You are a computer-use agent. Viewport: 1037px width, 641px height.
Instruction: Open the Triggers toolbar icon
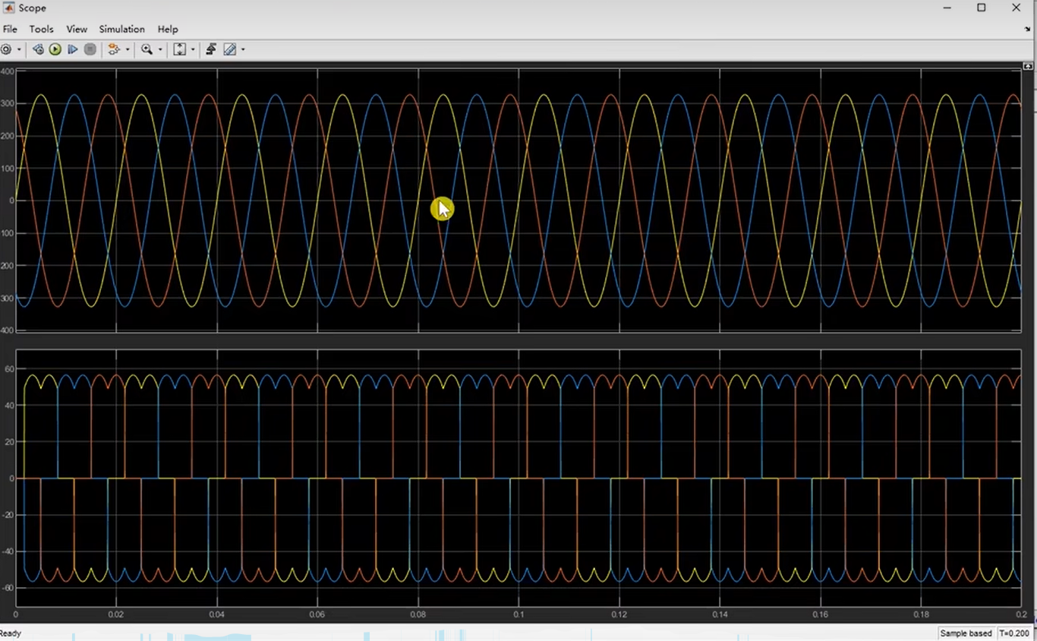click(211, 49)
